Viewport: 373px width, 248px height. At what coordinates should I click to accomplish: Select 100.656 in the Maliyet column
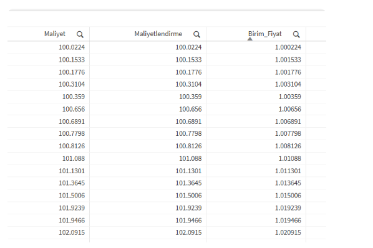tap(74, 109)
